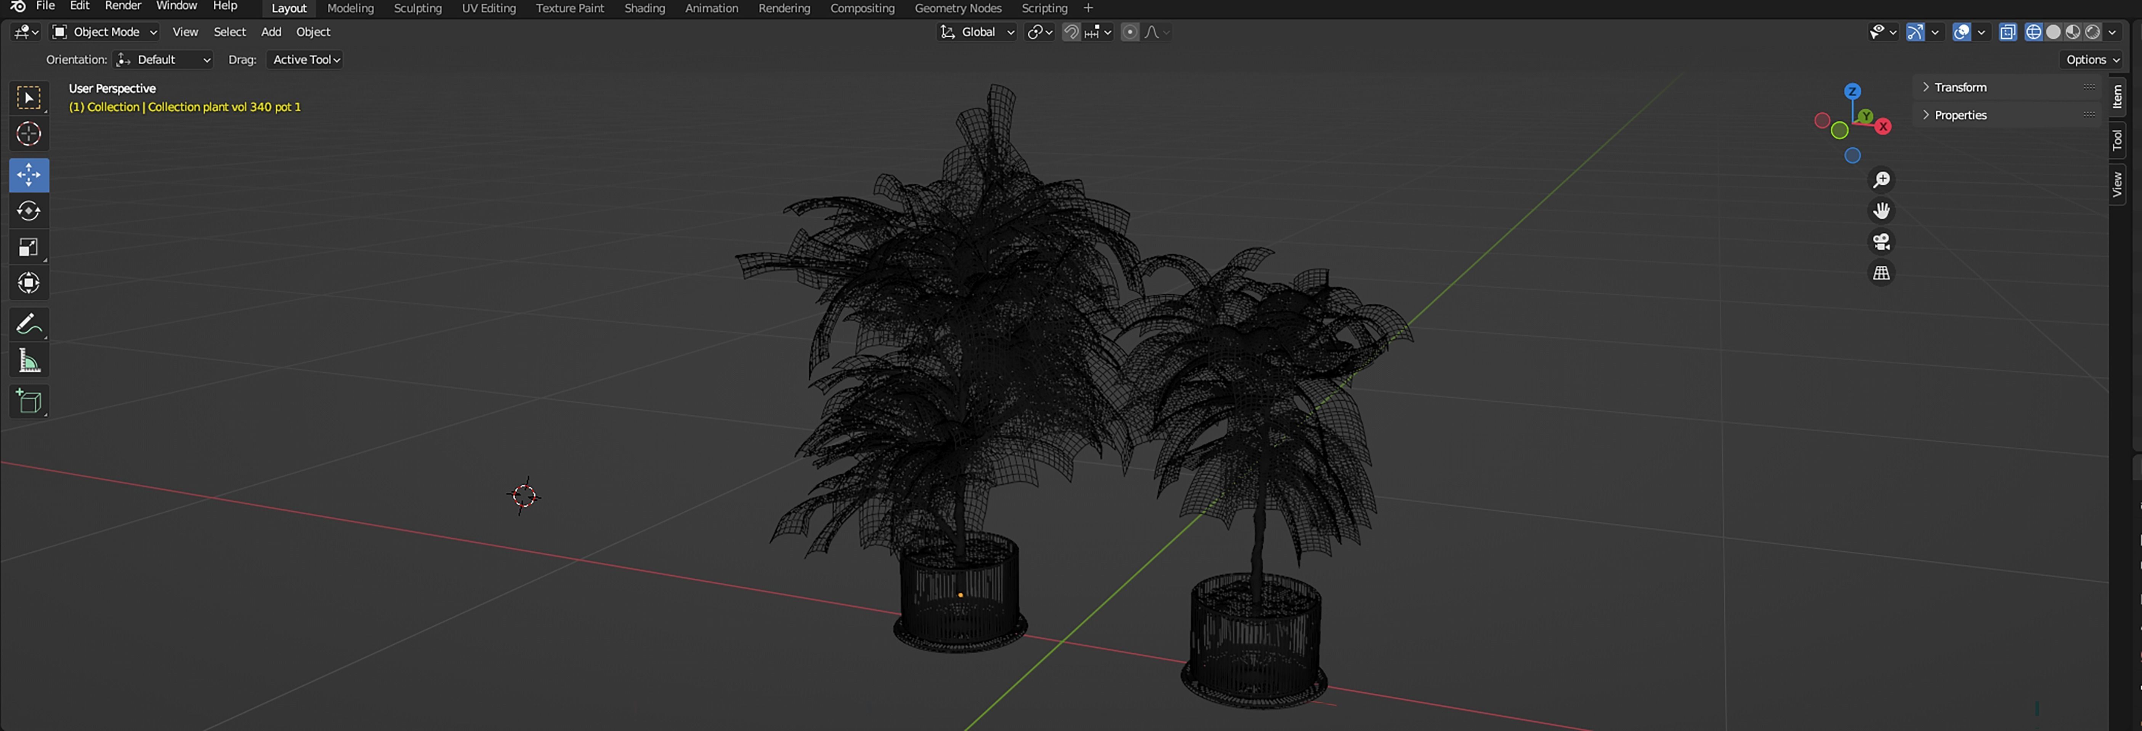Open the Orientation Default dropdown
Screen dimensions: 2142x731
click(x=164, y=60)
